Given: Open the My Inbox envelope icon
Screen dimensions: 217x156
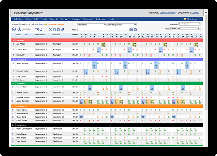Looking at the screenshot, I should pyautogui.click(x=185, y=19).
